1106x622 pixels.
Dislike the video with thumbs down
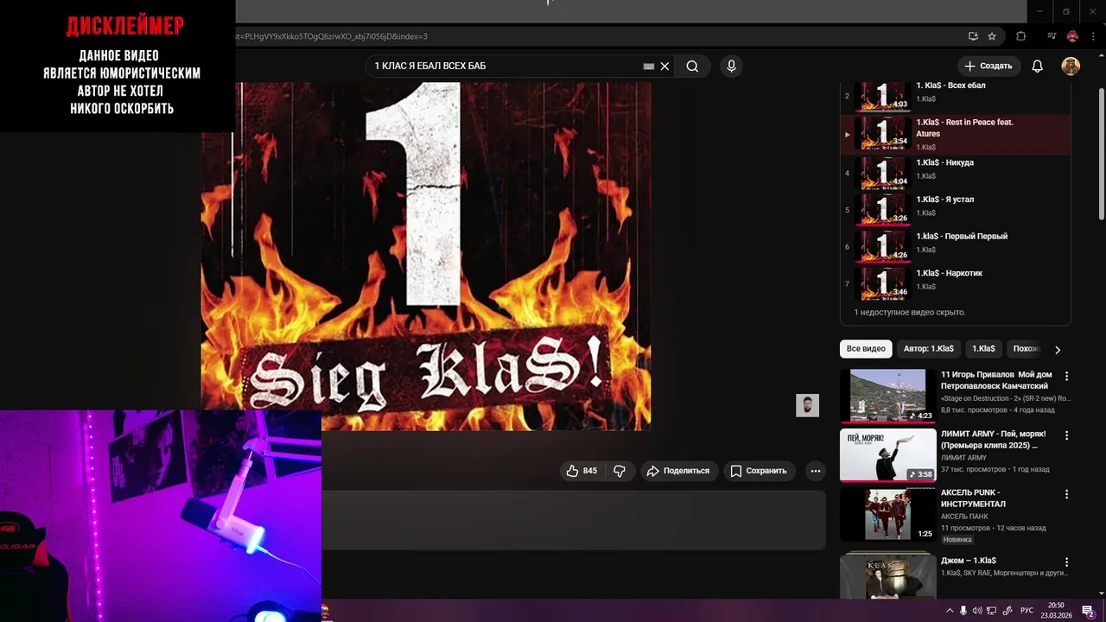[620, 471]
